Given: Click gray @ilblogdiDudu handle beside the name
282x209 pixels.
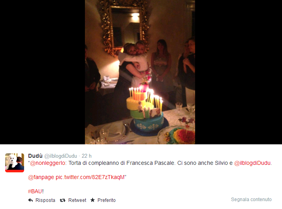Looking at the screenshot, I should pos(60,156).
